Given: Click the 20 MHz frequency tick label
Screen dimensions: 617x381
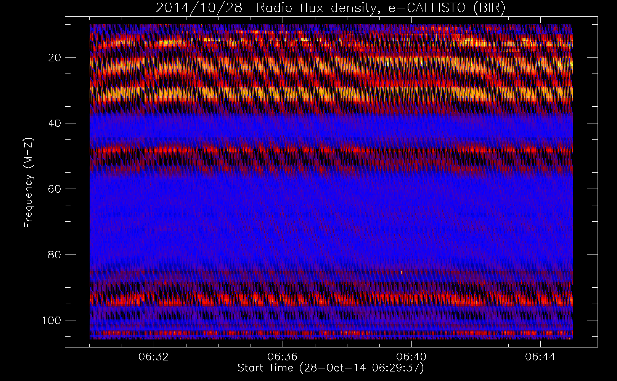Looking at the screenshot, I should 55,58.
